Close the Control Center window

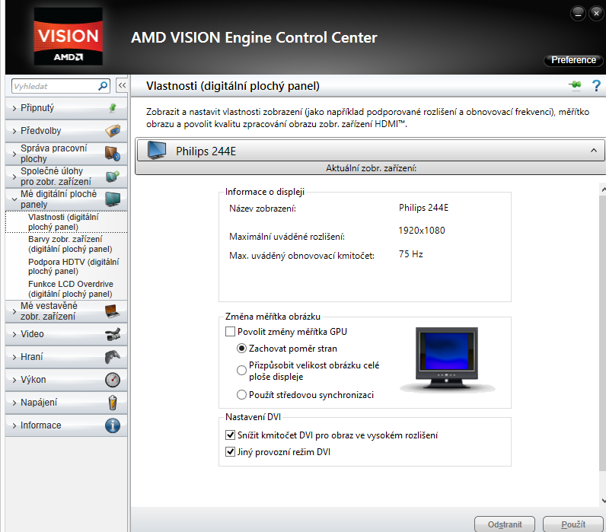596,14
